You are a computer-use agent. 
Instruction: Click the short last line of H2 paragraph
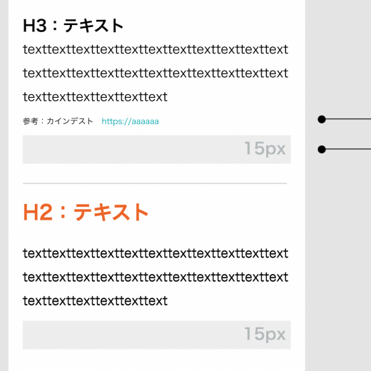[95, 301]
